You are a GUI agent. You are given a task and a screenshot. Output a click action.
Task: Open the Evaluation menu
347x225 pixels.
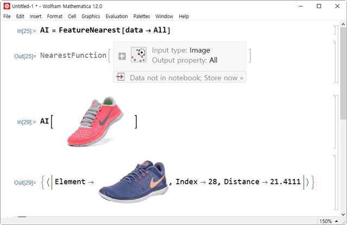coord(117,16)
